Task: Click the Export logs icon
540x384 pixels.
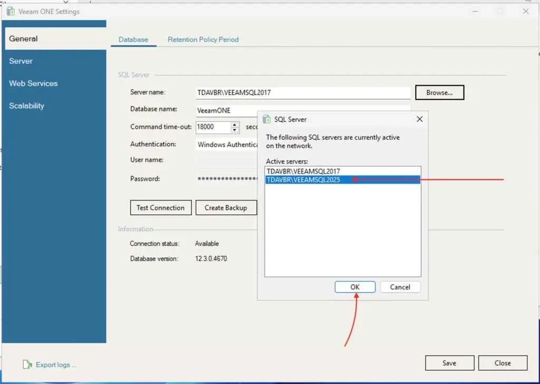Action: 27,364
